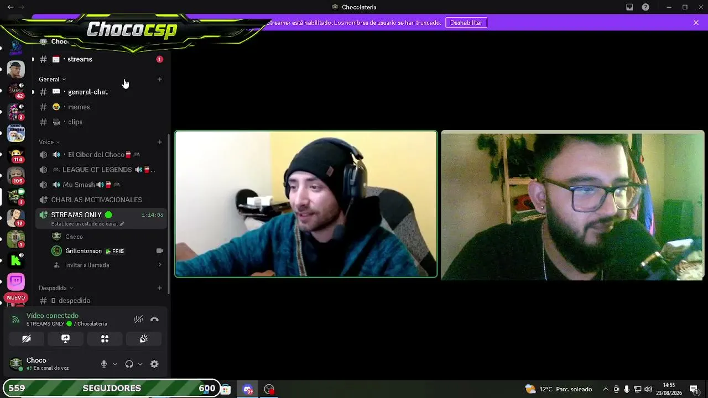Open the server showing a man in a cap

(15, 70)
